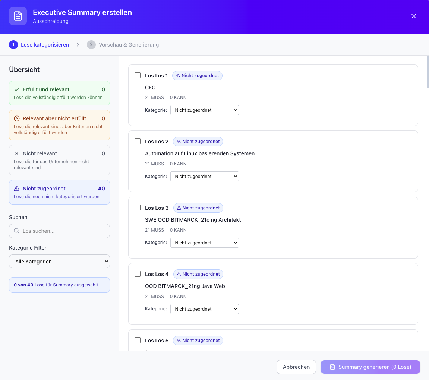Focus the Los suchen search field
This screenshot has width=429, height=380.
click(63, 231)
